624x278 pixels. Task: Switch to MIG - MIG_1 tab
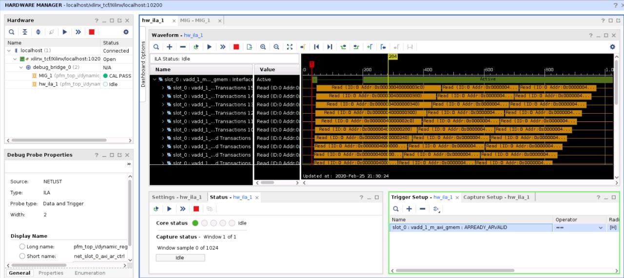click(195, 20)
